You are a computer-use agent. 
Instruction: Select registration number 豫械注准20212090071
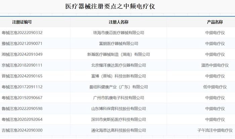22,43
